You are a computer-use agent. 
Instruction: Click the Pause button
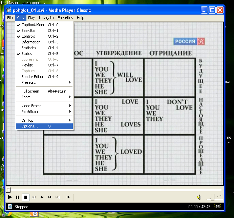point(18,197)
